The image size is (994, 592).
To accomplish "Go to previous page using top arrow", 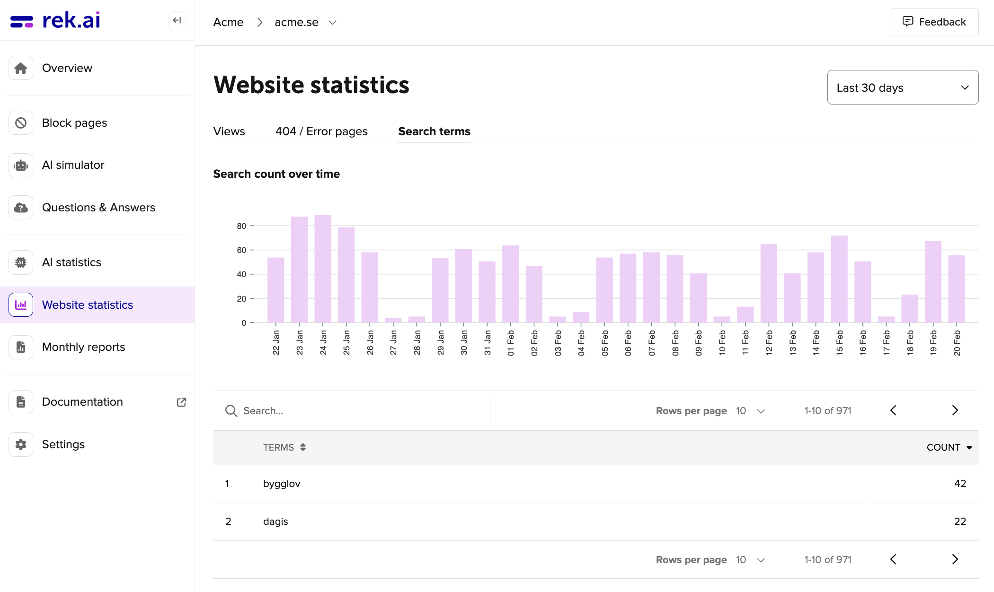I will pos(893,410).
